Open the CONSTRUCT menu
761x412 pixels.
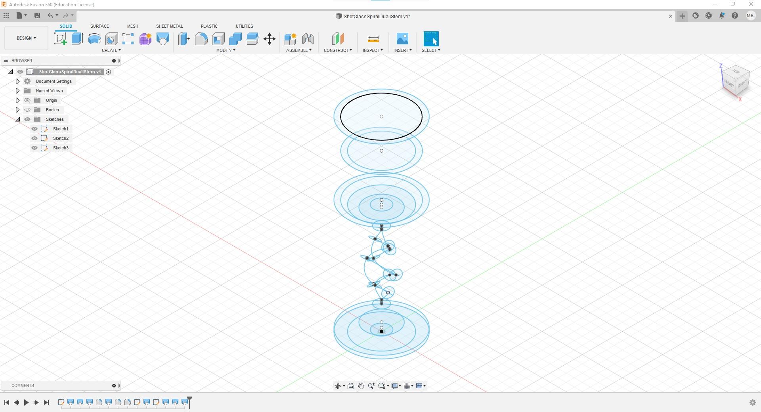(x=338, y=50)
